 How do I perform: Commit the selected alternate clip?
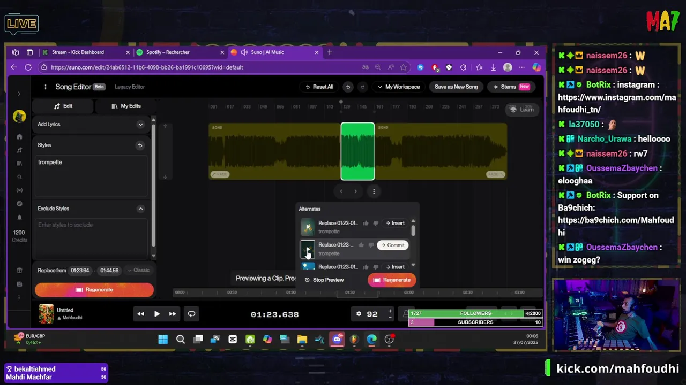tap(393, 245)
